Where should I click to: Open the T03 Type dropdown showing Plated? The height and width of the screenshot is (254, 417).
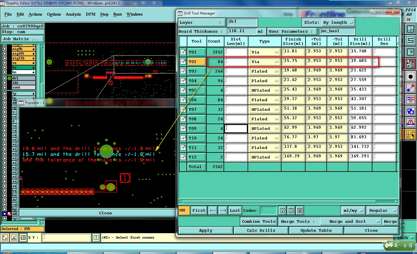(x=264, y=71)
